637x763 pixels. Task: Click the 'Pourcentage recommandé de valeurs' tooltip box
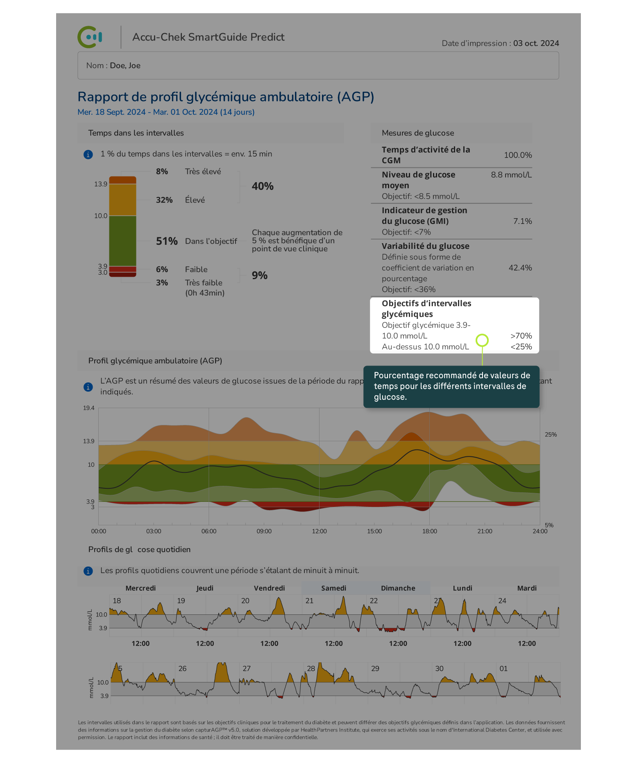451,387
